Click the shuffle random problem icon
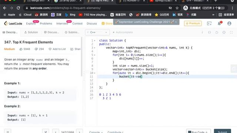Image resolution: width=237 pixels, height=133 pixels. (x=46, y=132)
